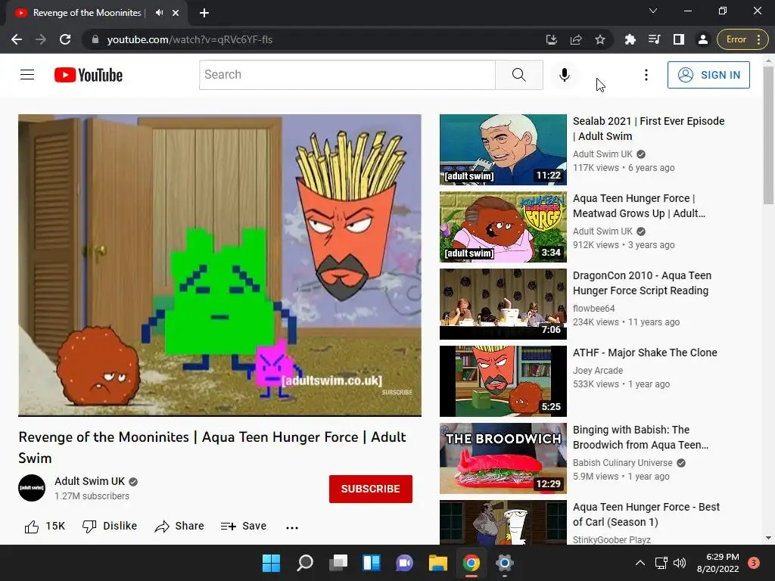Image resolution: width=775 pixels, height=581 pixels.
Task: Click the video player to pause
Action: (x=220, y=265)
